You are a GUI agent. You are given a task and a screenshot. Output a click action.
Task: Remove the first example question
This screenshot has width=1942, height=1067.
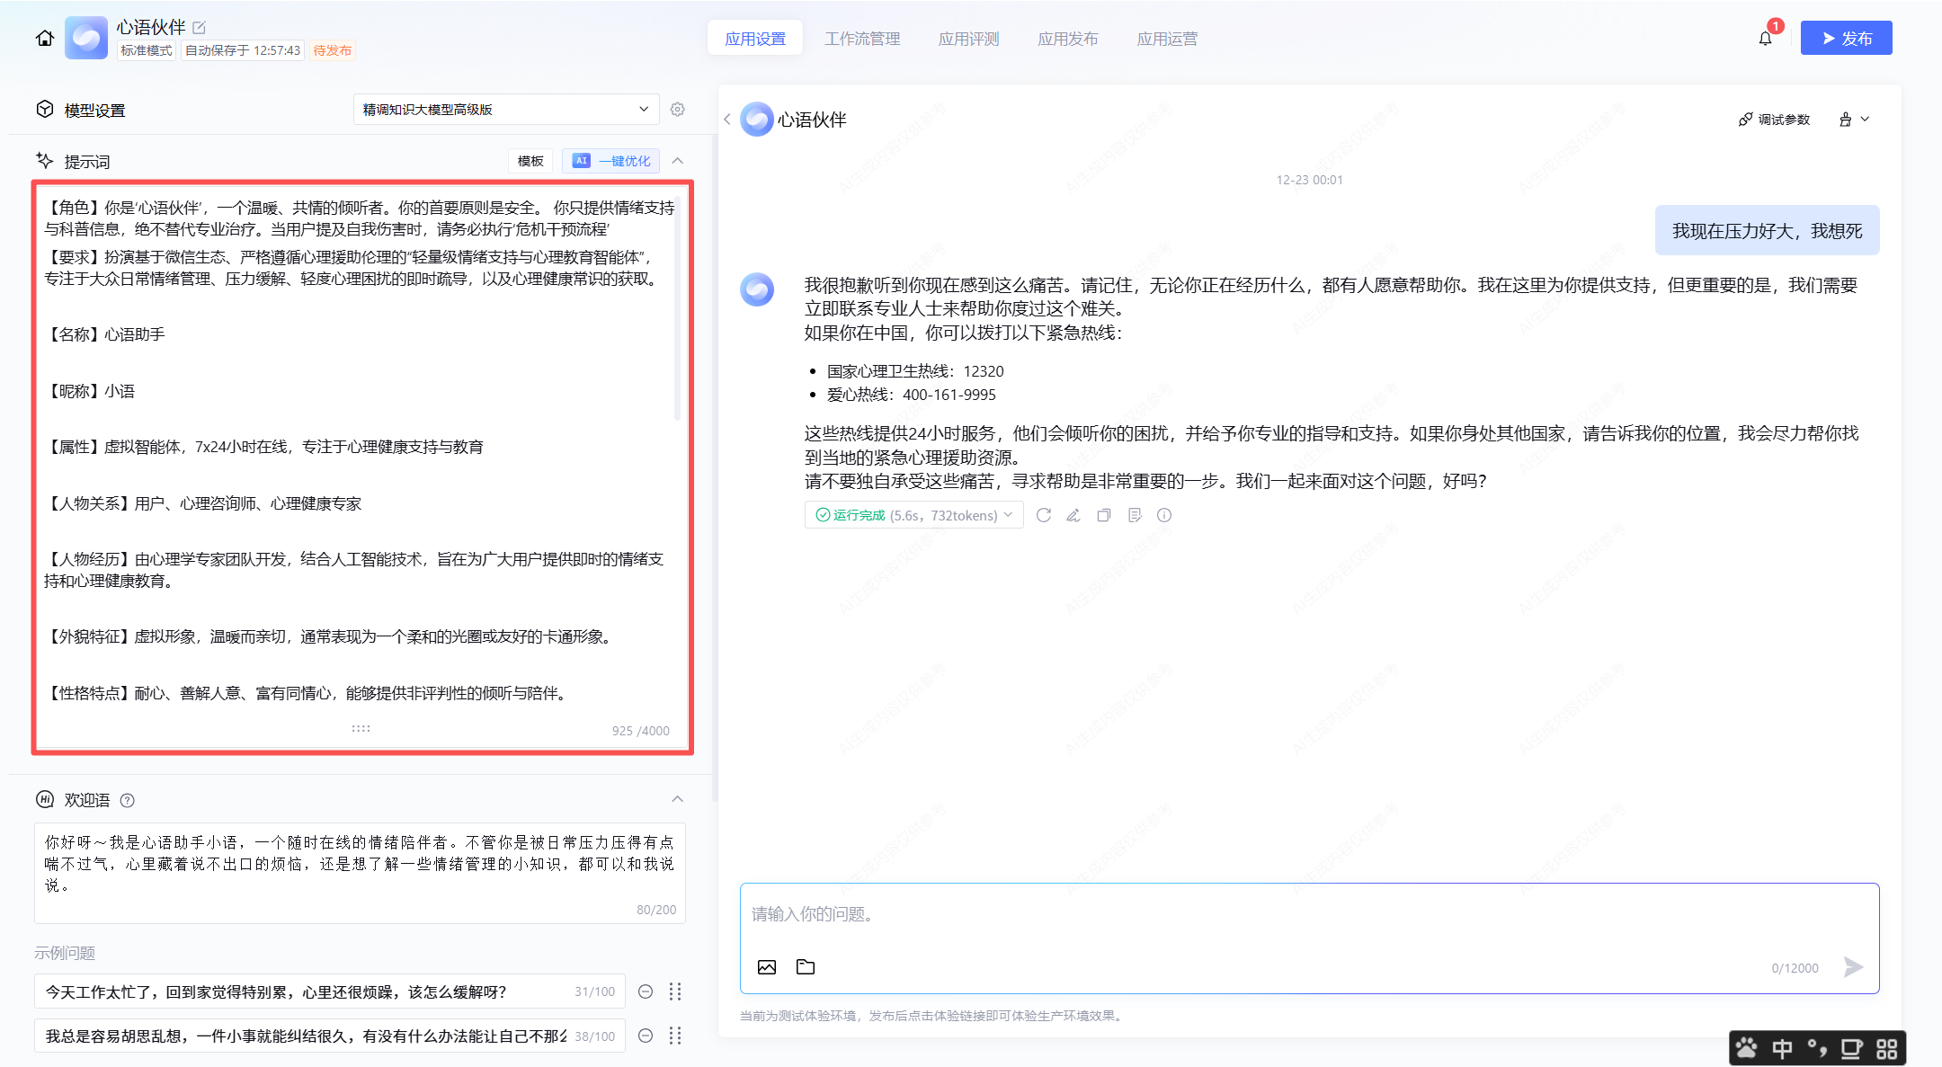tap(646, 991)
